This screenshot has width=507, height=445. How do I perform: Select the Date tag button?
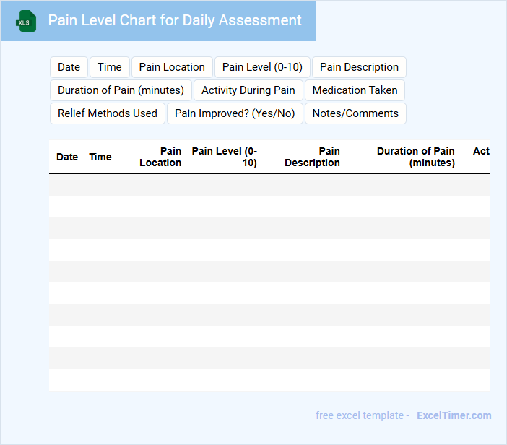[x=69, y=67]
